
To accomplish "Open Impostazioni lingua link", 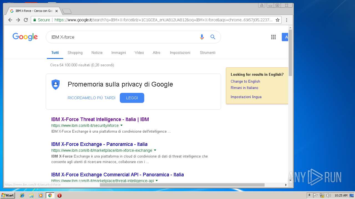I will [x=246, y=97].
